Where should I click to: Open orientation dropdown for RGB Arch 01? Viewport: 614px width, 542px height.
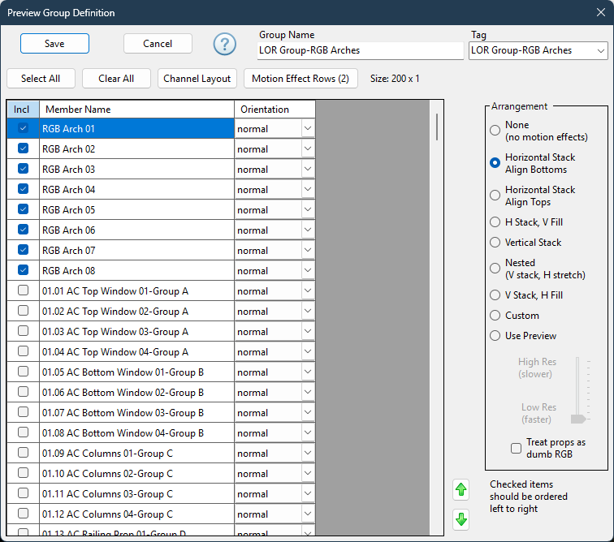coord(308,128)
